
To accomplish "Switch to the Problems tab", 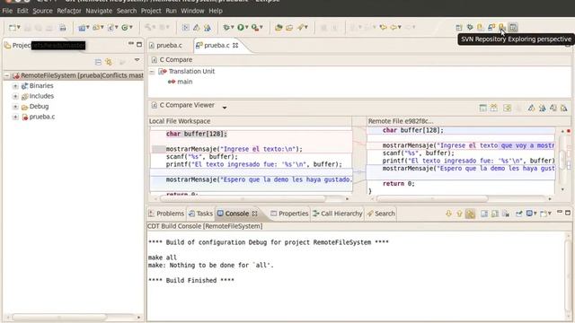I will 166,214.
